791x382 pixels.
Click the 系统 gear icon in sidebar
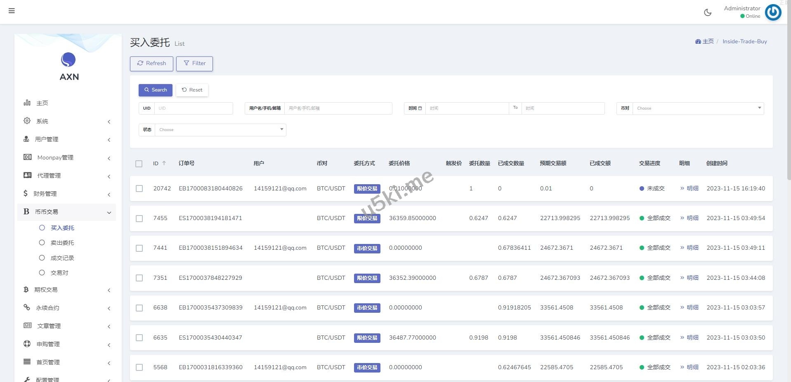pyautogui.click(x=27, y=121)
